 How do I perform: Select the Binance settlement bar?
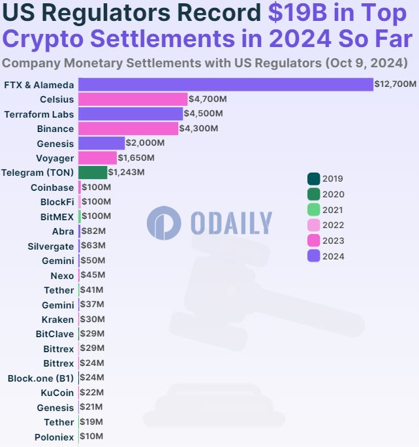[128, 129]
